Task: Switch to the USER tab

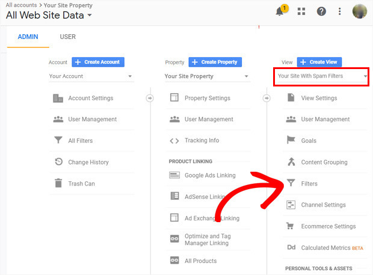Action: coord(68,37)
